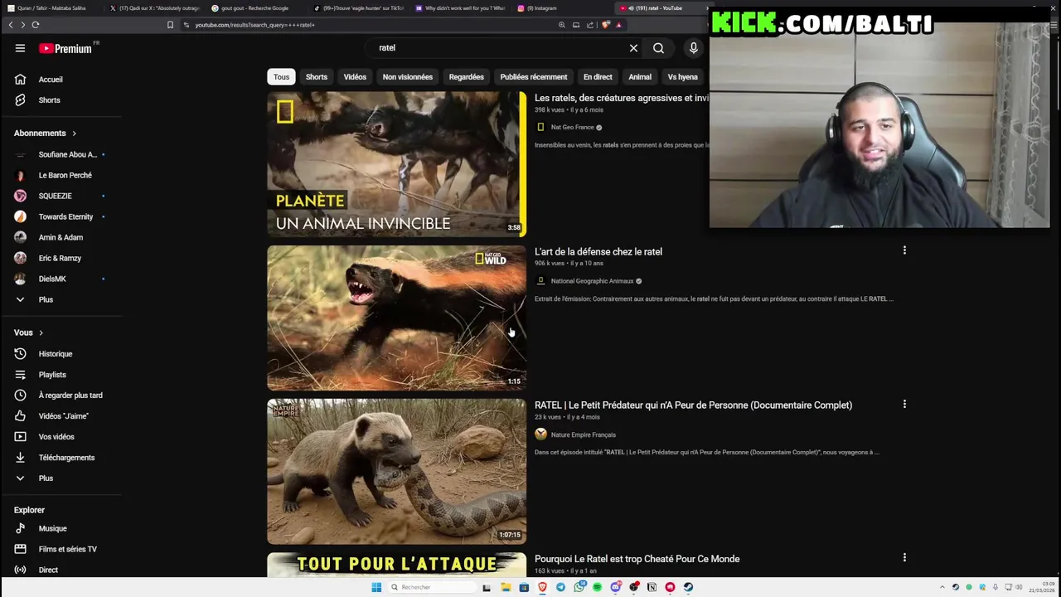Screen dimensions: 1061x597
Task: Click Brave shields lion icon
Action: 605,25
